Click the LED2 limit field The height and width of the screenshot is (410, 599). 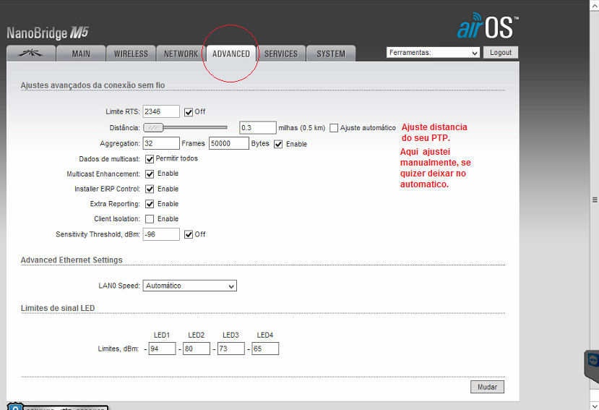197,349
